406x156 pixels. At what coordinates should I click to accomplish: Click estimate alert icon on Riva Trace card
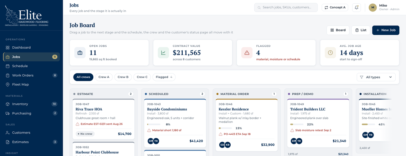[x=78, y=124]
